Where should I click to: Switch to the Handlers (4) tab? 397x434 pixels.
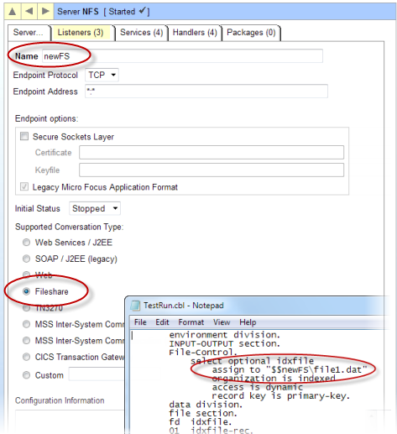click(x=195, y=33)
